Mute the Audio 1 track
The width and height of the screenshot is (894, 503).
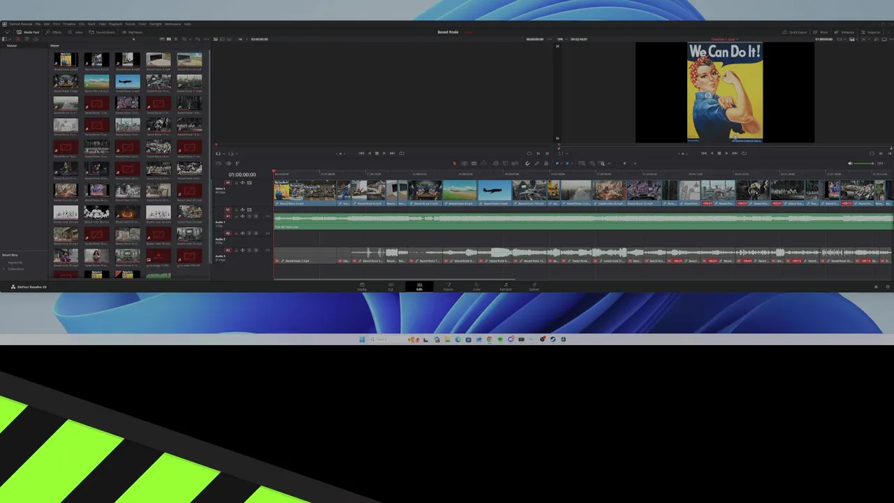(256, 217)
